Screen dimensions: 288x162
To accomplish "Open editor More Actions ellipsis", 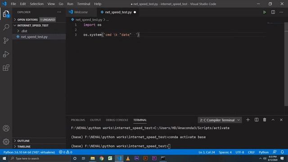I will (x=281, y=12).
